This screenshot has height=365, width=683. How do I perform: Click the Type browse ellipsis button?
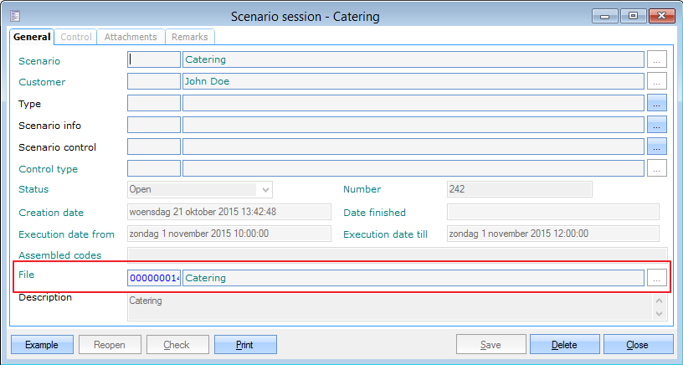pyautogui.click(x=657, y=103)
